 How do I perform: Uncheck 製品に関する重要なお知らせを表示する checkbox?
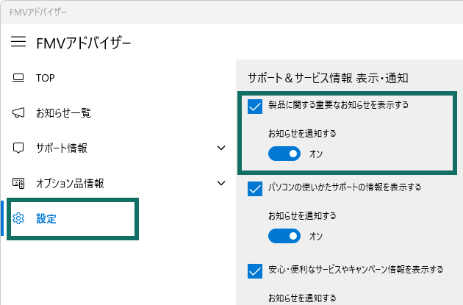(256, 107)
